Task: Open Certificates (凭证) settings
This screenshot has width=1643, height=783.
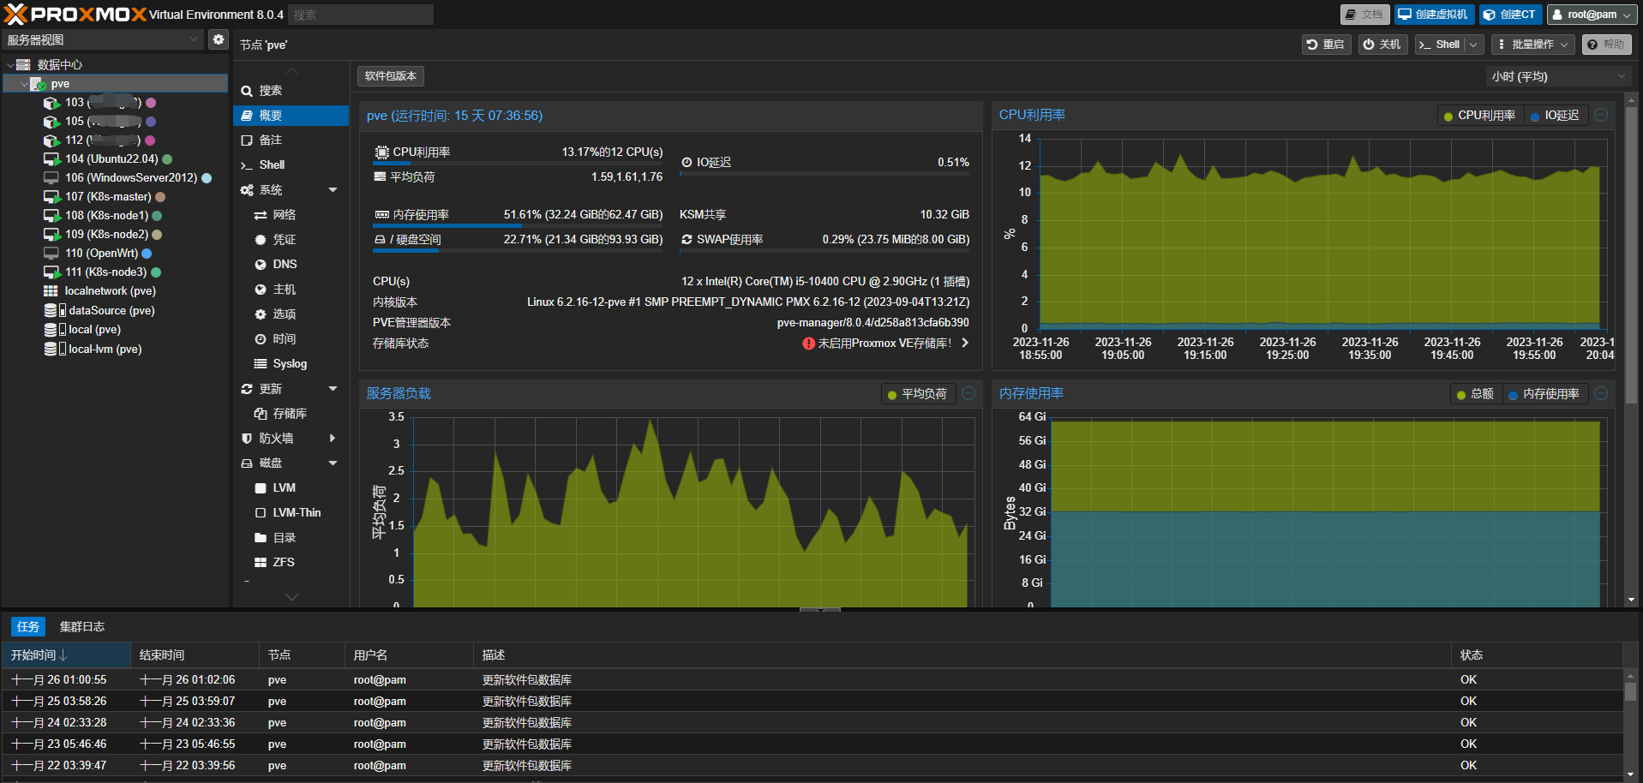Action: (291, 240)
